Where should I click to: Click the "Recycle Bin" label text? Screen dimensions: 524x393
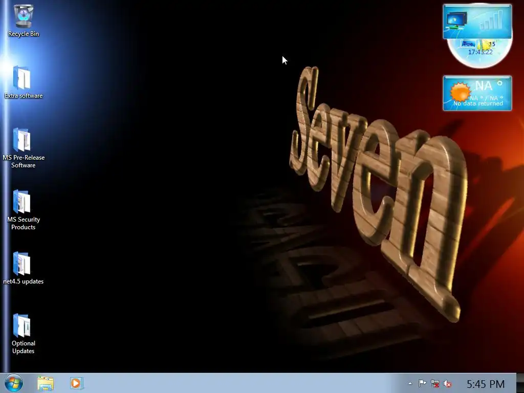(x=24, y=34)
